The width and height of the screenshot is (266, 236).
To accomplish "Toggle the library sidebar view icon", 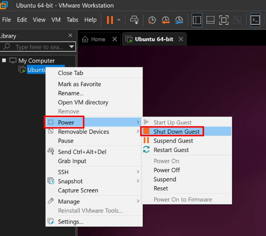I will point(197,20).
